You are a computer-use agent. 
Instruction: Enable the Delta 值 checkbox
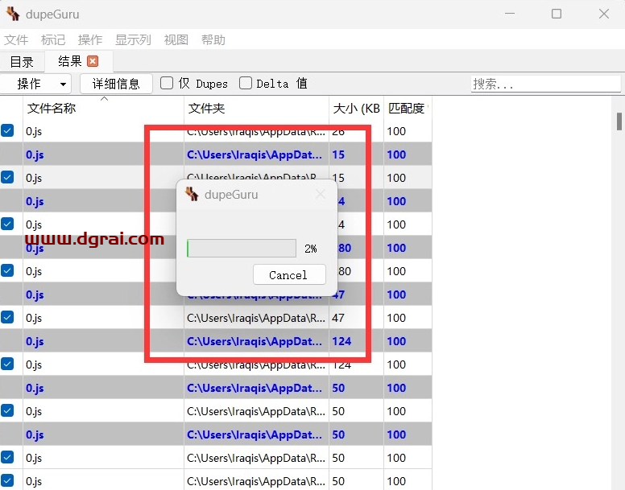click(x=246, y=83)
